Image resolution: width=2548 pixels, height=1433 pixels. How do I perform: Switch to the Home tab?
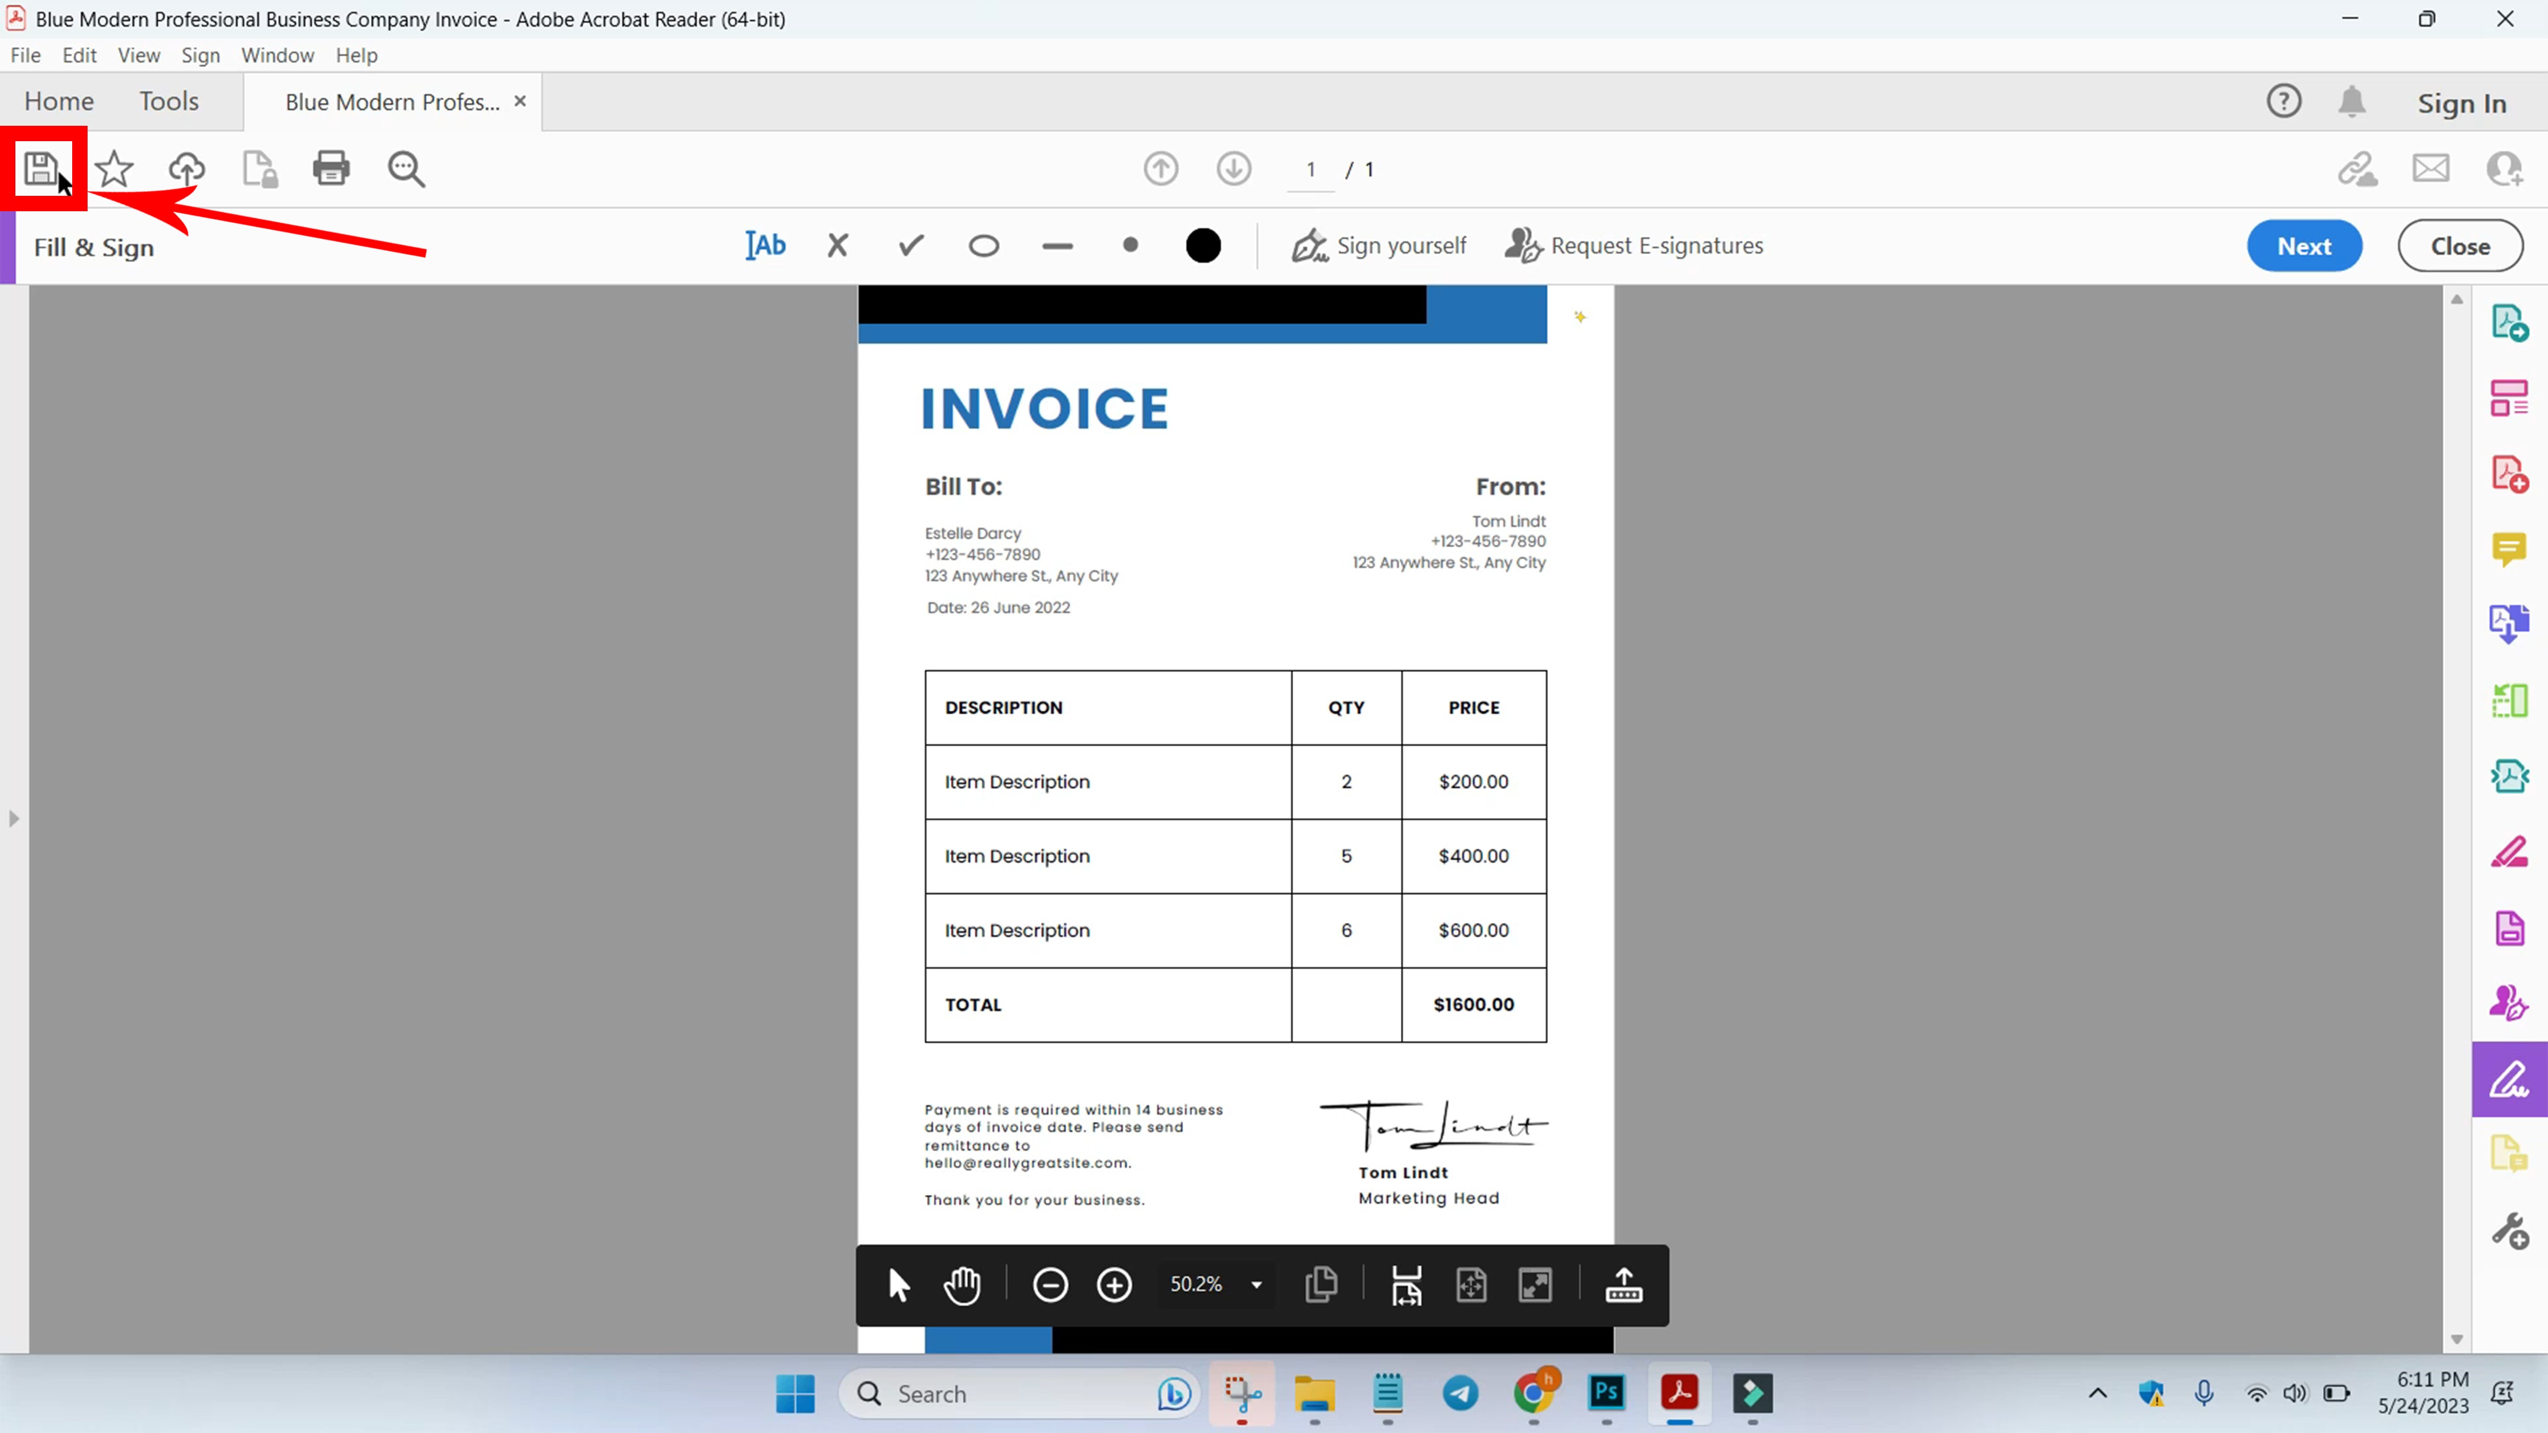[x=59, y=102]
